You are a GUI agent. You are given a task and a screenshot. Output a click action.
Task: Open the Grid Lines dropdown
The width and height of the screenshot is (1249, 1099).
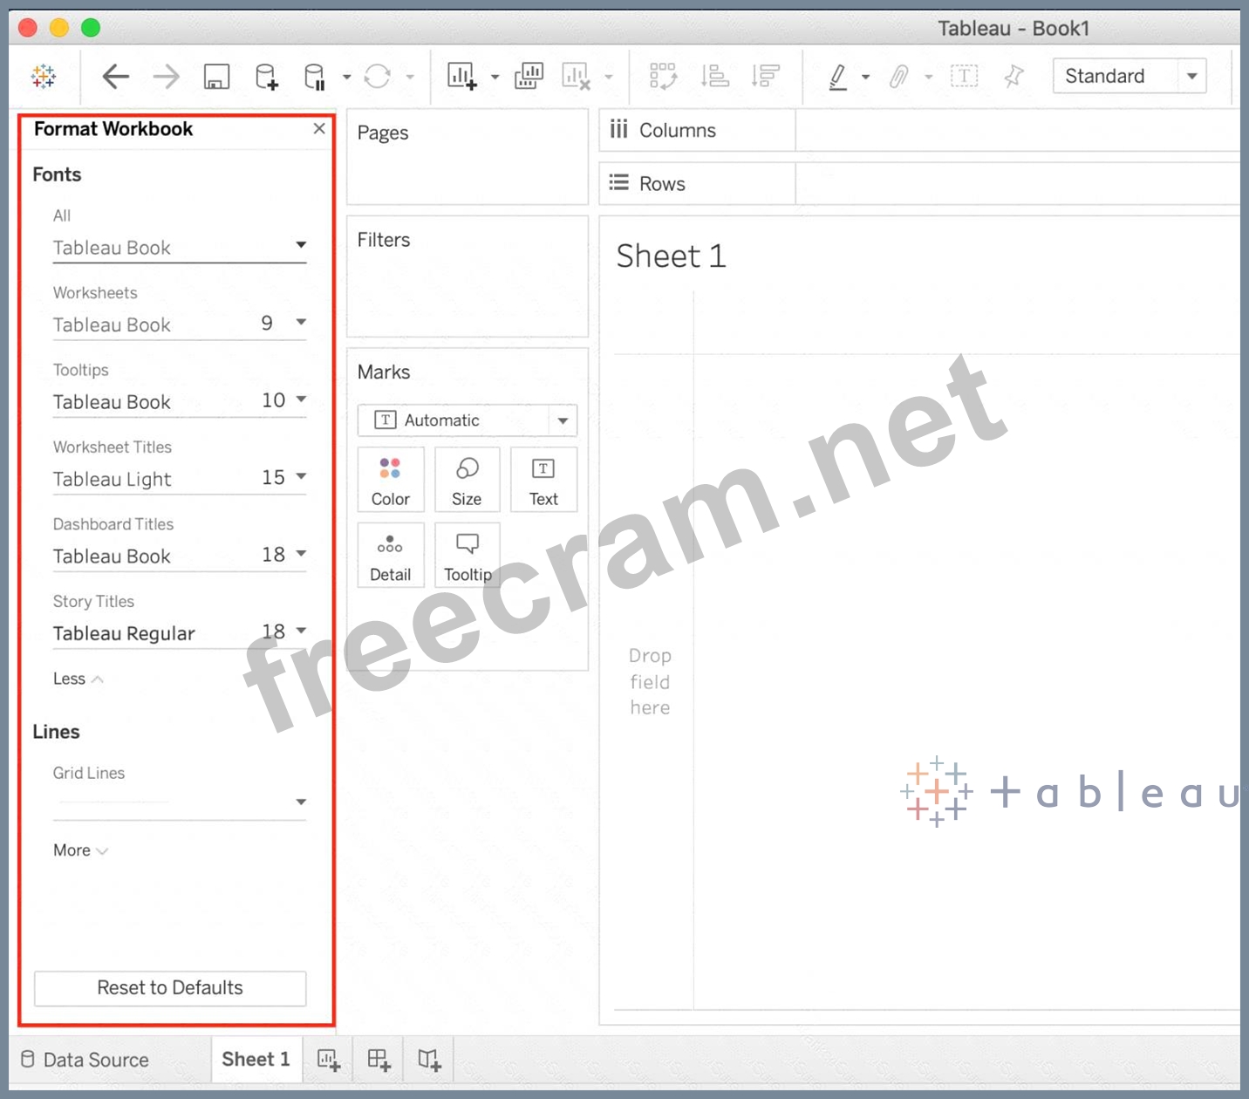(180, 802)
